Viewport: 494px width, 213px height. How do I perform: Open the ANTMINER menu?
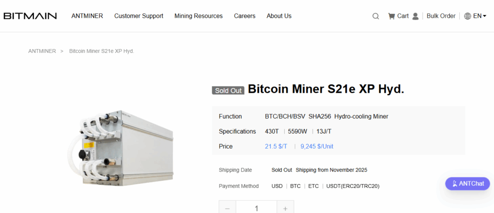(x=87, y=16)
